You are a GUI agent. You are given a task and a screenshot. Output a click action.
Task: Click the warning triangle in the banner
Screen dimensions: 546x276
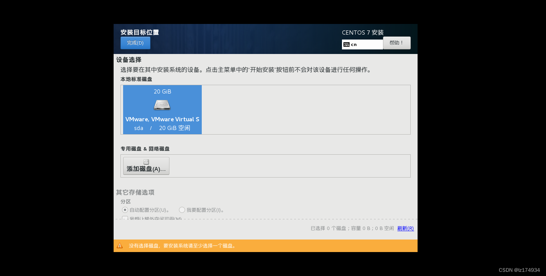[x=120, y=246]
